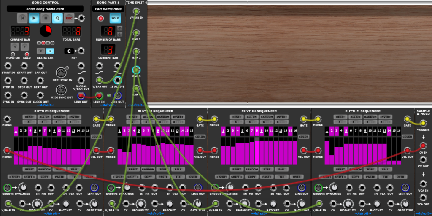Click FALL in the fourth Rhythm Sequencer
The width and height of the screenshot is (432, 216).
(386, 170)
